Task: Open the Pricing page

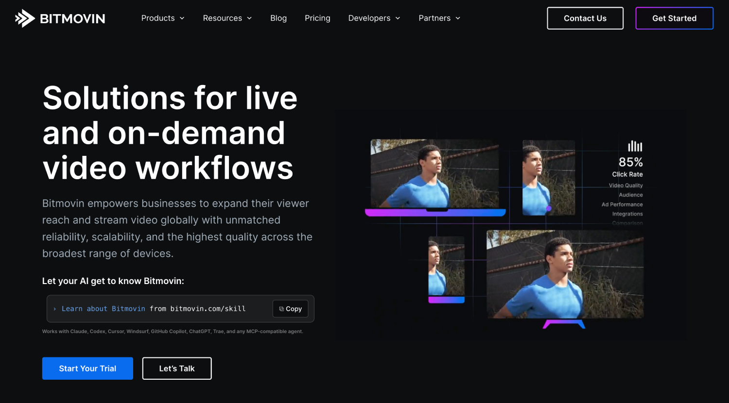Action: click(x=317, y=18)
